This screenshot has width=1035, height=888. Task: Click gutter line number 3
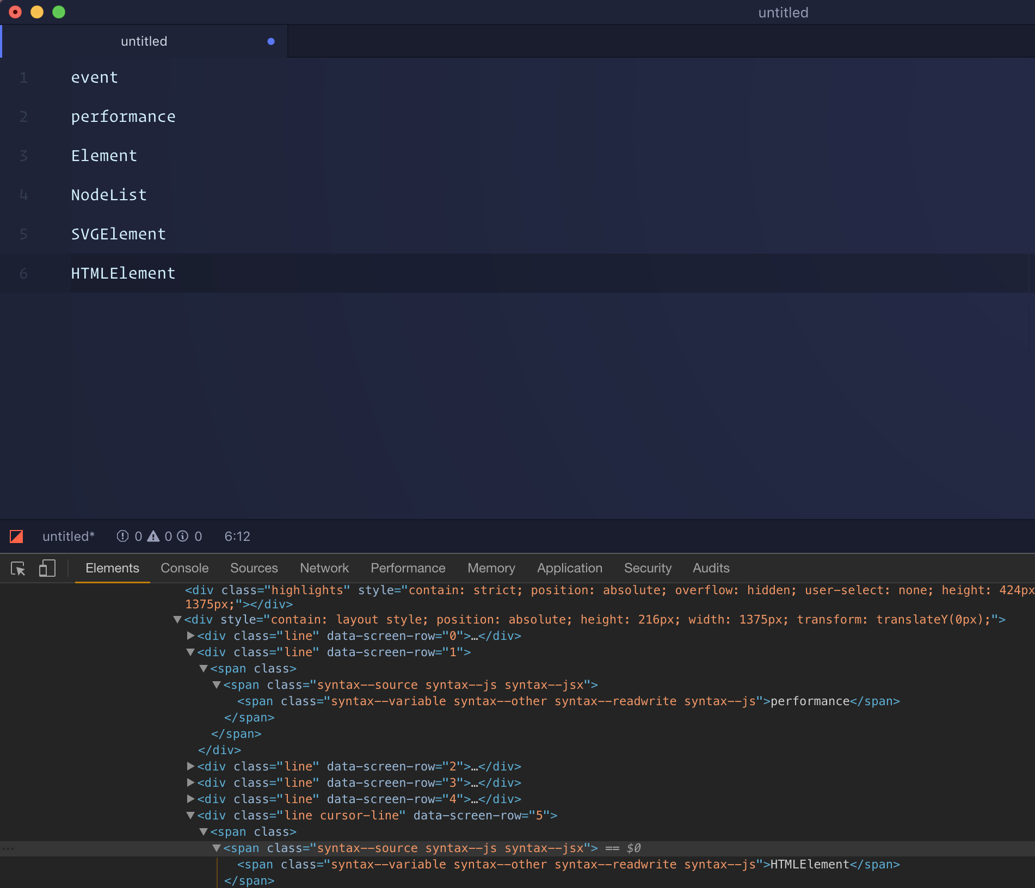23,156
